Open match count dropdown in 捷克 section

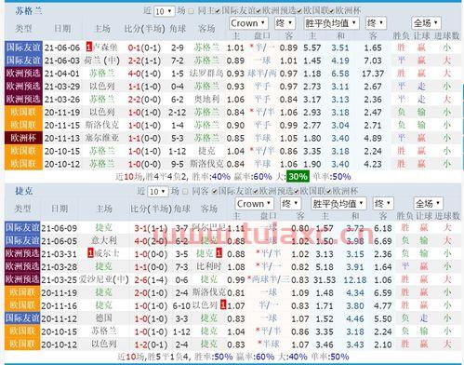(158, 192)
